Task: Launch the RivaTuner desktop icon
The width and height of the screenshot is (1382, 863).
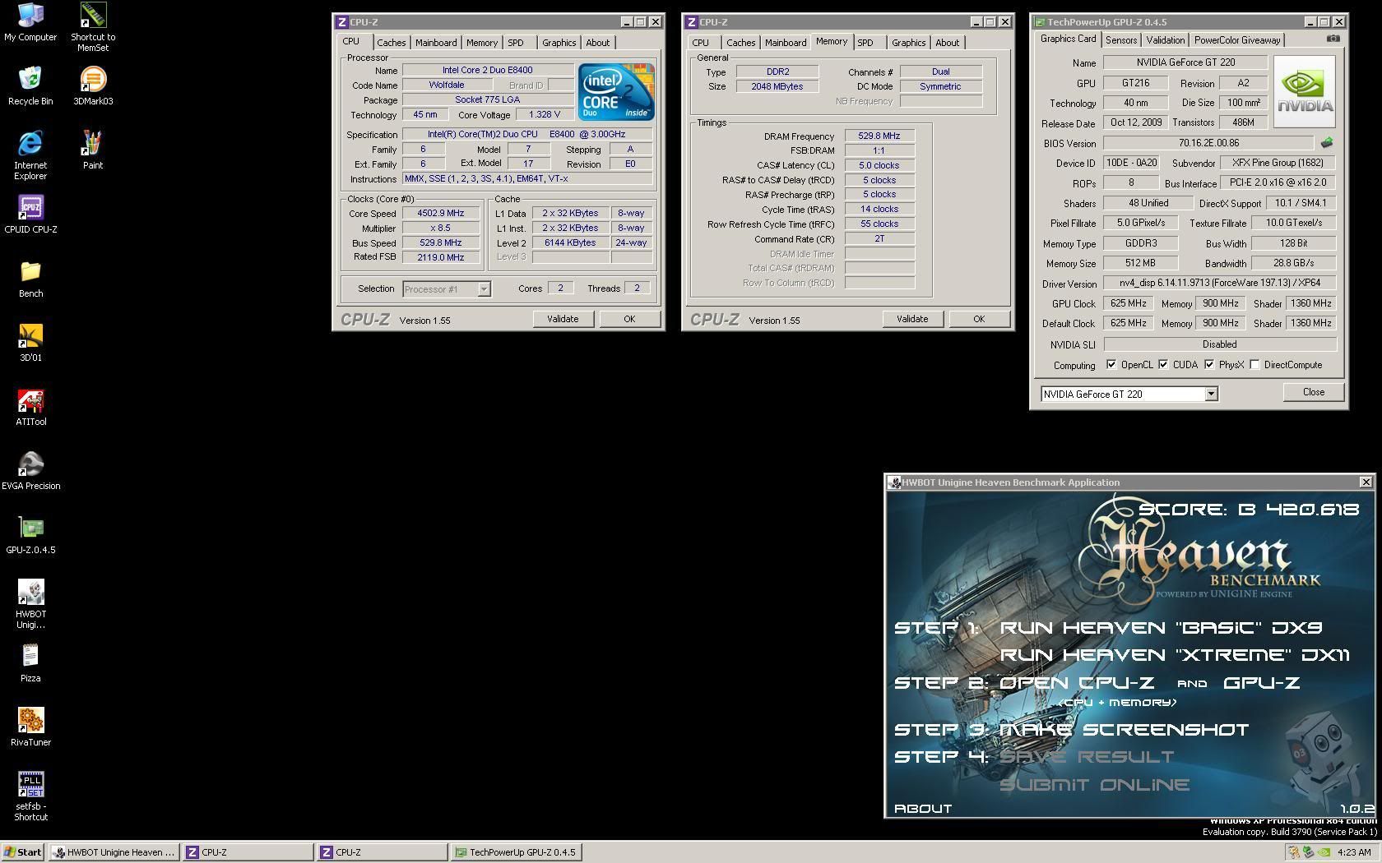Action: point(30,727)
